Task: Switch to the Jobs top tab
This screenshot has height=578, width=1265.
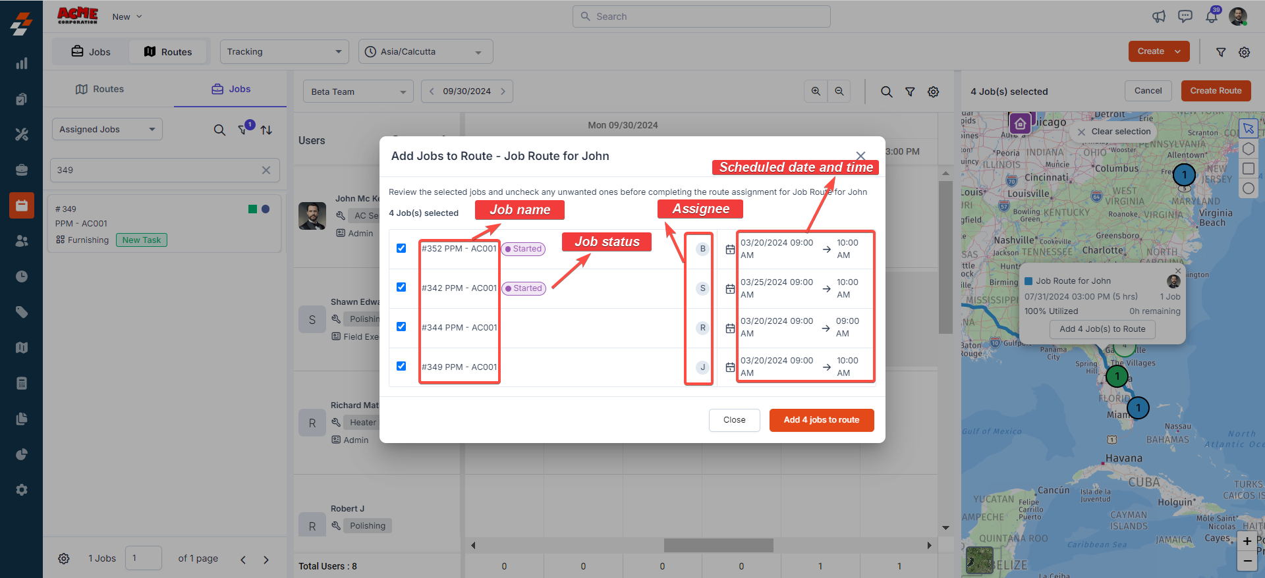Action: [91, 51]
